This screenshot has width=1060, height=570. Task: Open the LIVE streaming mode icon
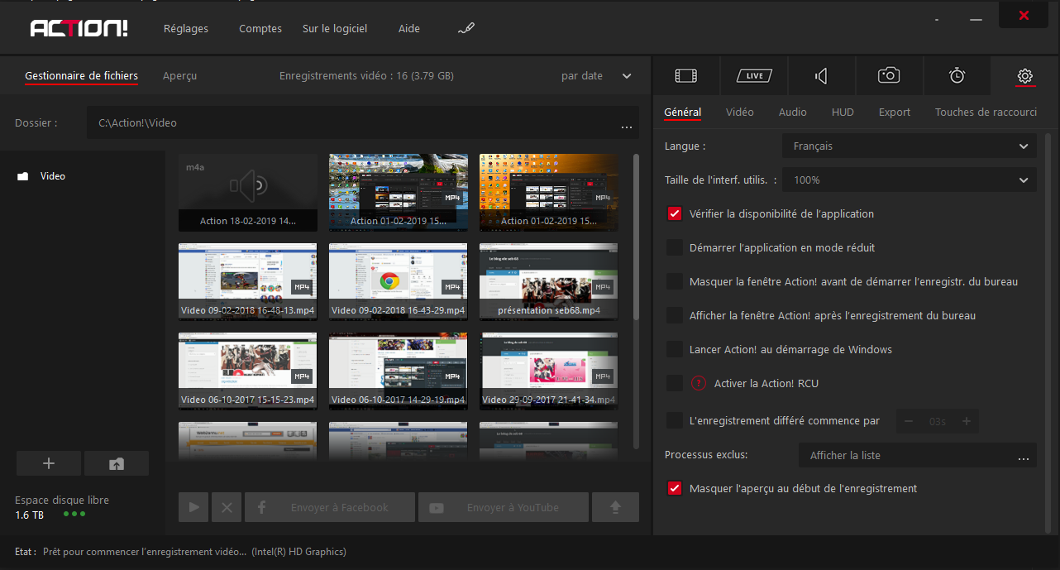tap(753, 76)
